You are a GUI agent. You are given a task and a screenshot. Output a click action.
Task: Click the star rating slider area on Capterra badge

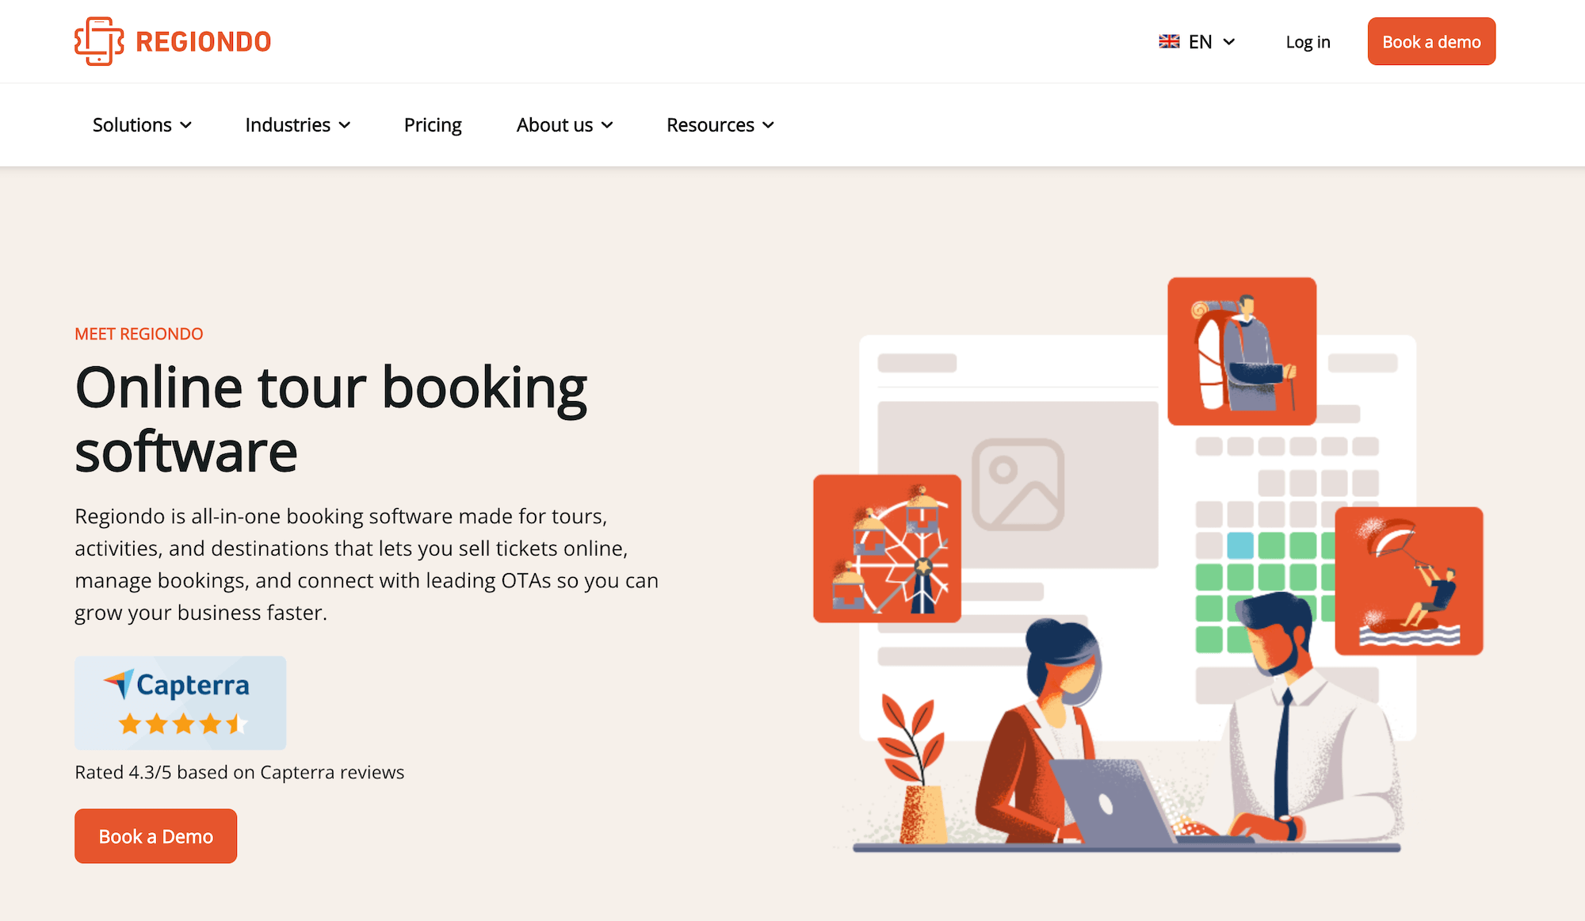[x=178, y=723]
